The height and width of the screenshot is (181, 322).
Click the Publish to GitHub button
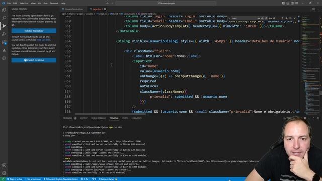[x=34, y=60]
